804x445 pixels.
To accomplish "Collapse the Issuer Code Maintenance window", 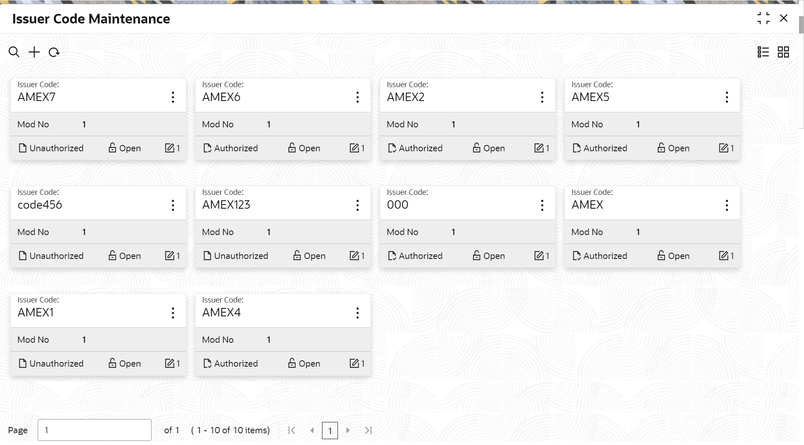I will coord(763,18).
